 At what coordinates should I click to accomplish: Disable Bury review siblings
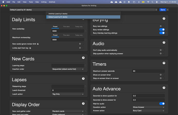(162, 30)
